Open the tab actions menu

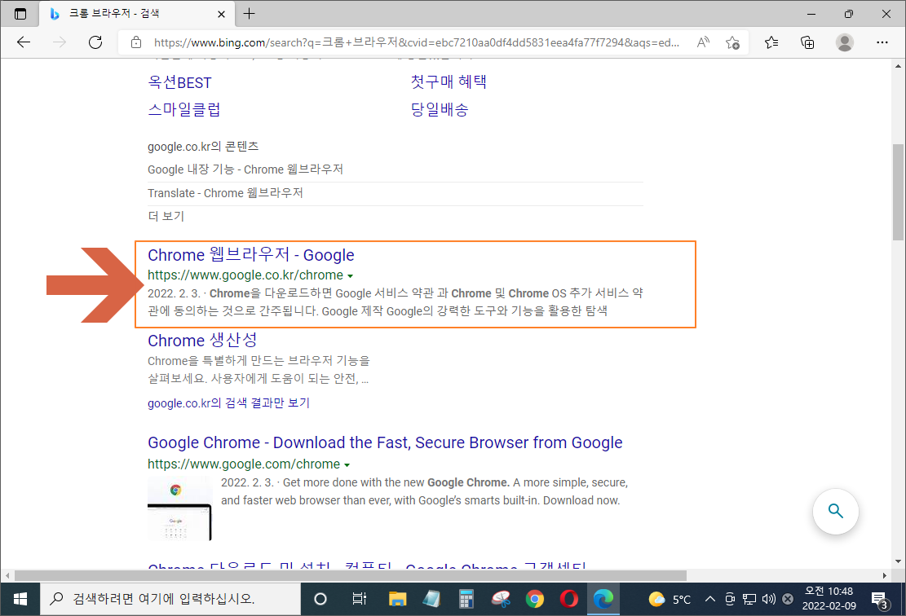[20, 14]
